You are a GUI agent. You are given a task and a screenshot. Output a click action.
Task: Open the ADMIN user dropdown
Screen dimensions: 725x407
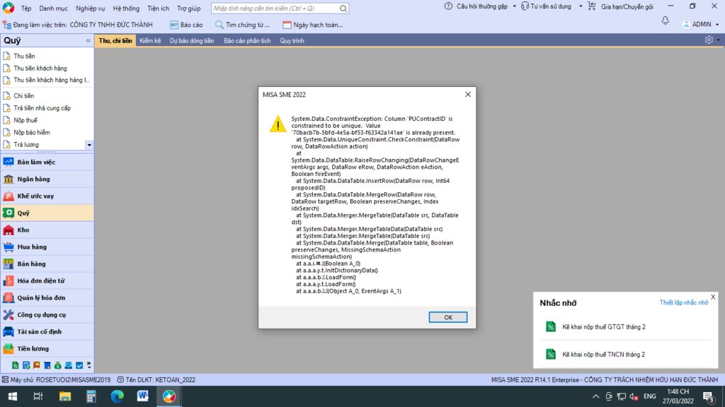point(700,25)
